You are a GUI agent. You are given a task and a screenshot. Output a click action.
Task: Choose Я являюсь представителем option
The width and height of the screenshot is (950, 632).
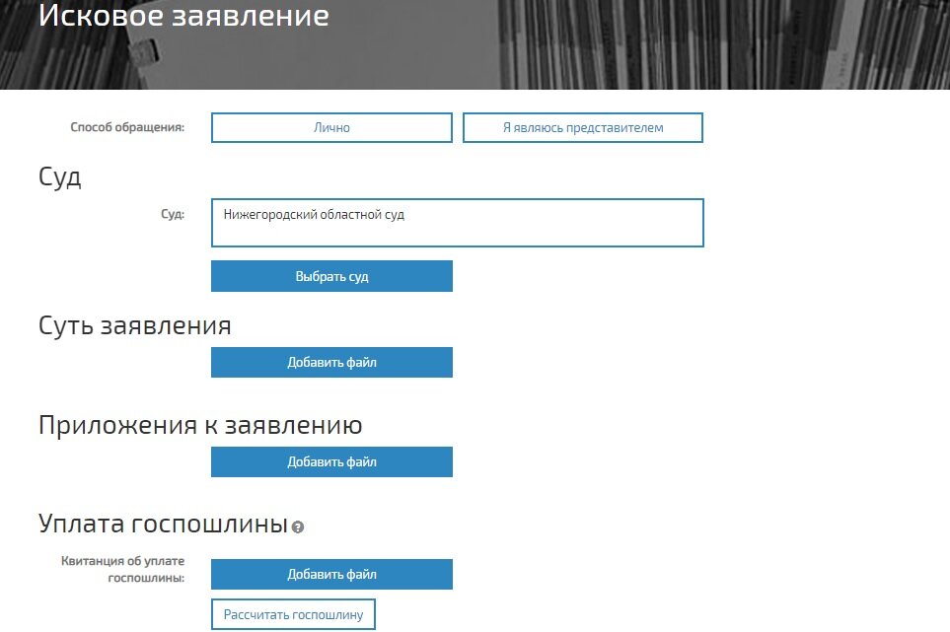[584, 127]
